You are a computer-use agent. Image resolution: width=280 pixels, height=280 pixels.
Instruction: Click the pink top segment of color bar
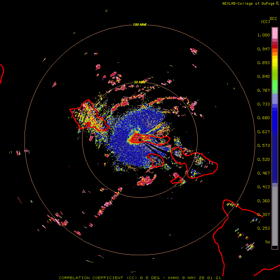point(275,33)
